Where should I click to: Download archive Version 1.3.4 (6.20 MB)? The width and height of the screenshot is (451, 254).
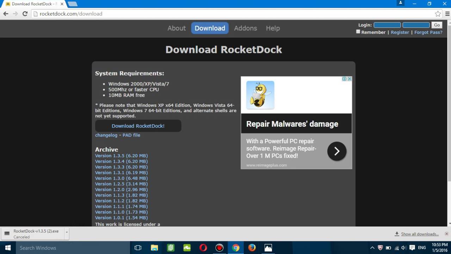[x=121, y=161]
